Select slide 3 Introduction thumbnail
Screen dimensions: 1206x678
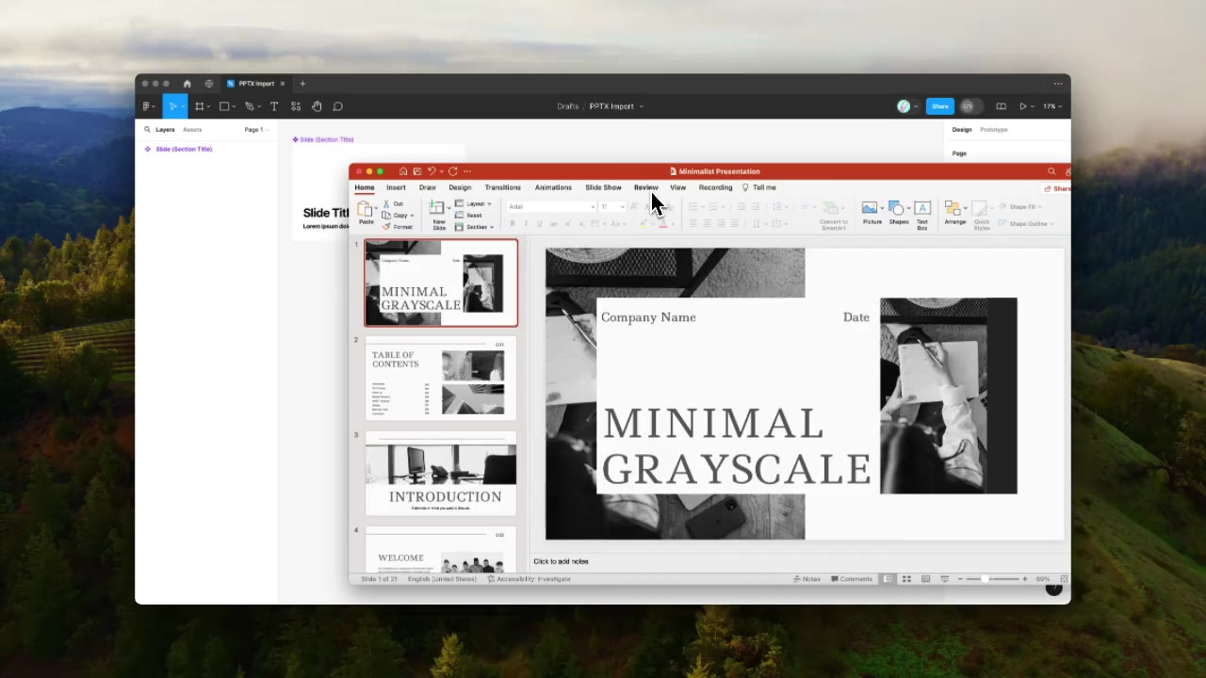(x=441, y=474)
